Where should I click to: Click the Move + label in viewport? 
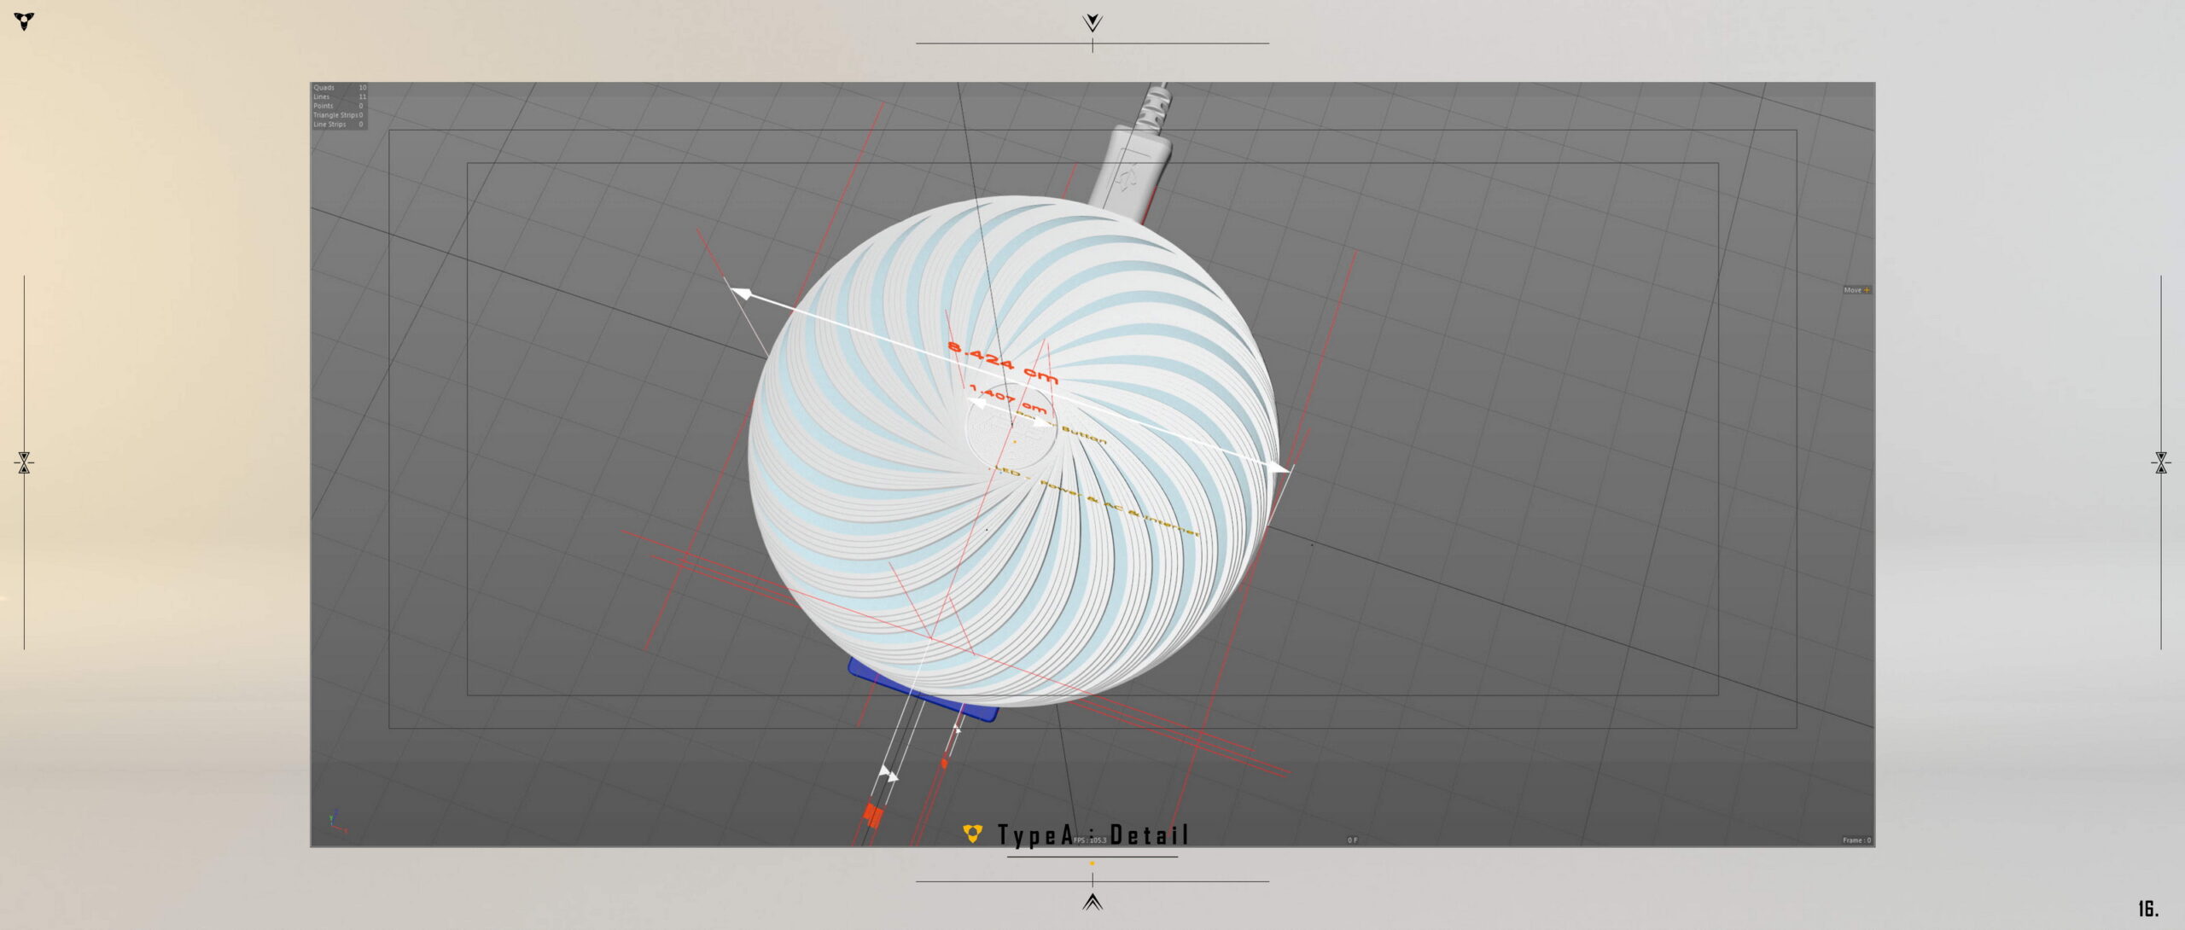[x=1856, y=290]
